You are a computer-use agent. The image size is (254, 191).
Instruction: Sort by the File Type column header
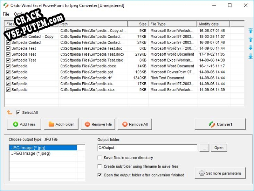173,24
